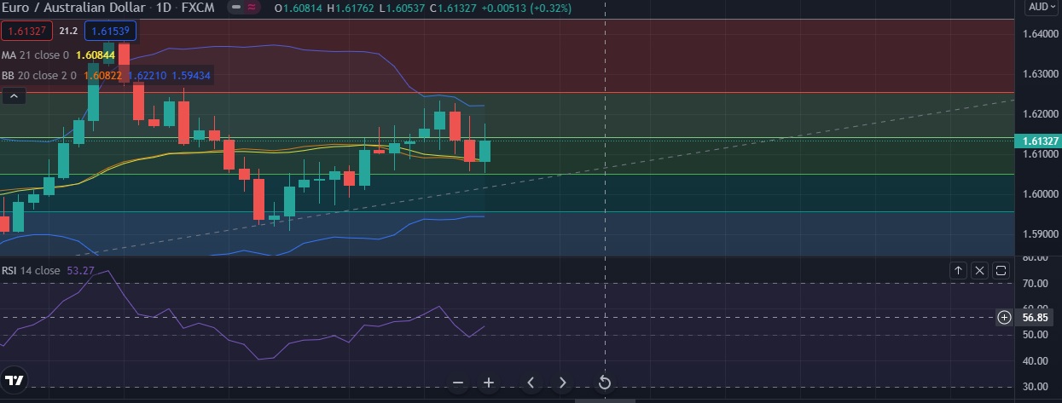Click the MA value 1.60844

[x=95, y=55]
